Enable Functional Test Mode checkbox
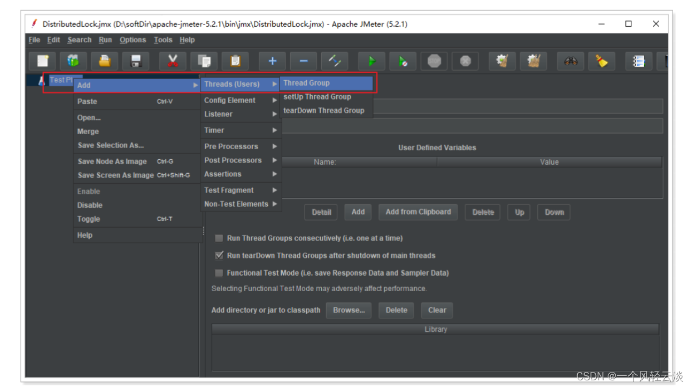The image size is (692, 387). [x=219, y=273]
